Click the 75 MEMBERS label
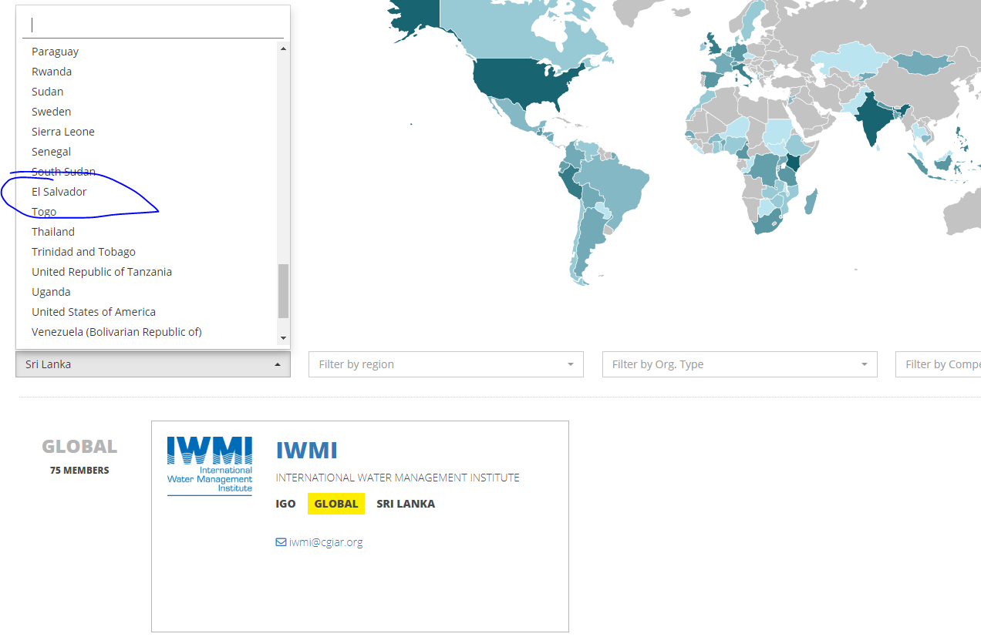The image size is (981, 637). 79,471
